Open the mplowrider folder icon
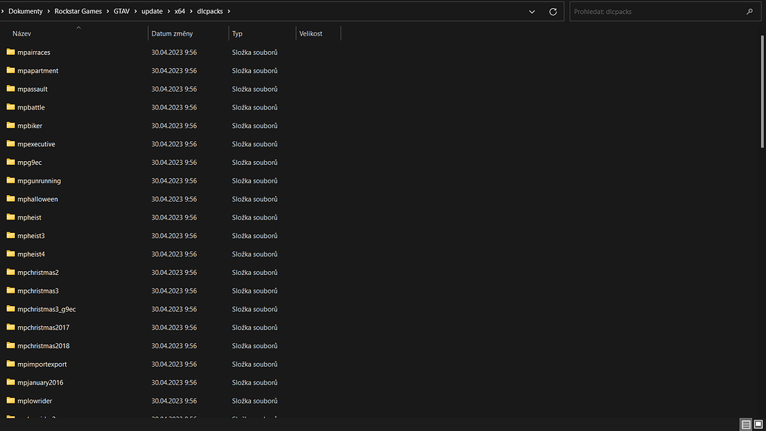 10,400
